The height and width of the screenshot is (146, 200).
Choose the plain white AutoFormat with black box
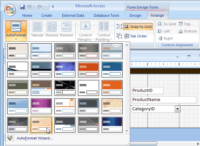[x=89, y=88]
